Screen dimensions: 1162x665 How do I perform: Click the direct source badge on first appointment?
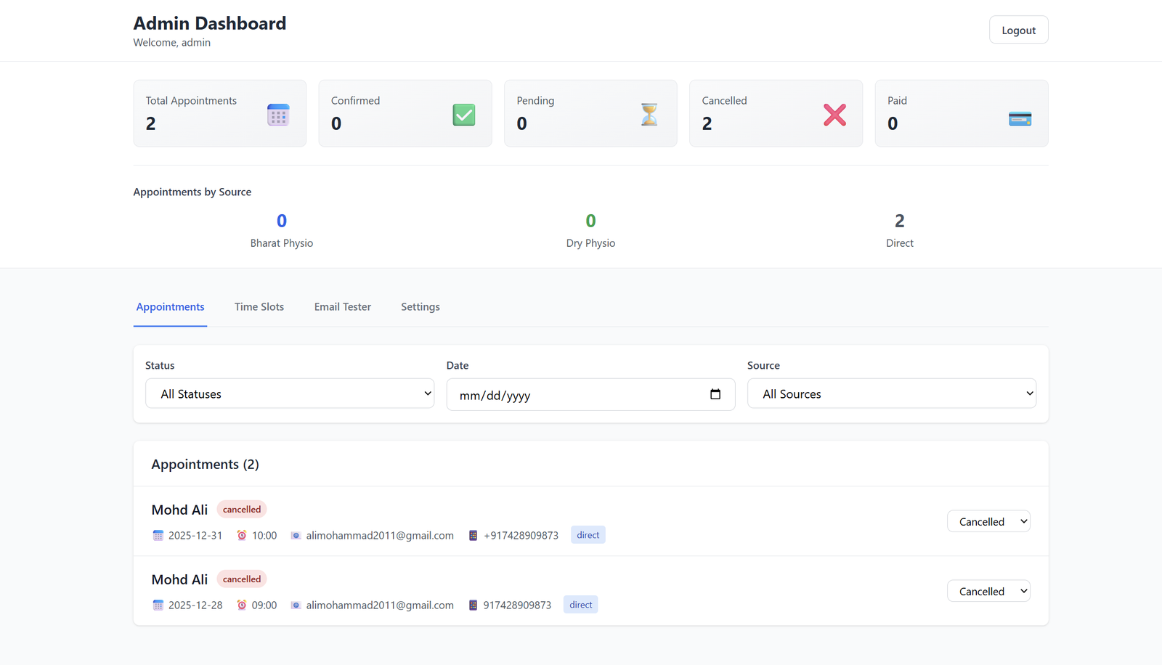click(588, 534)
